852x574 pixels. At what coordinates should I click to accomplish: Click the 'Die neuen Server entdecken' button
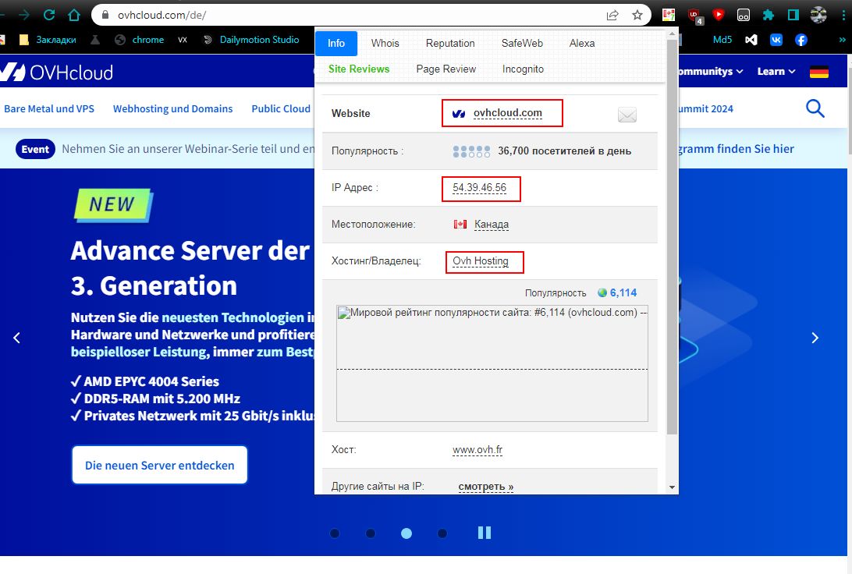click(x=159, y=466)
